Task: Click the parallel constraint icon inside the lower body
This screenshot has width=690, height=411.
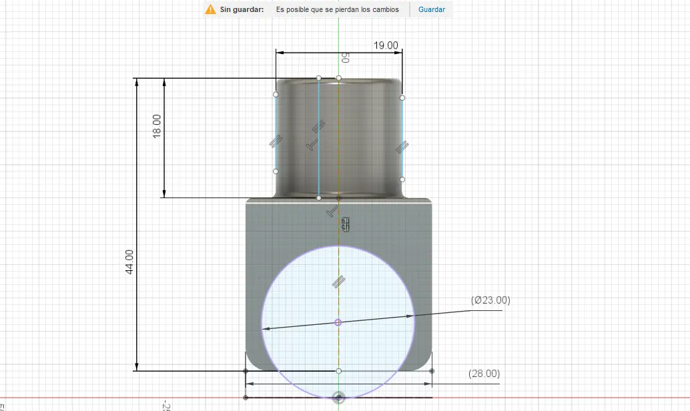Action: pyautogui.click(x=338, y=281)
